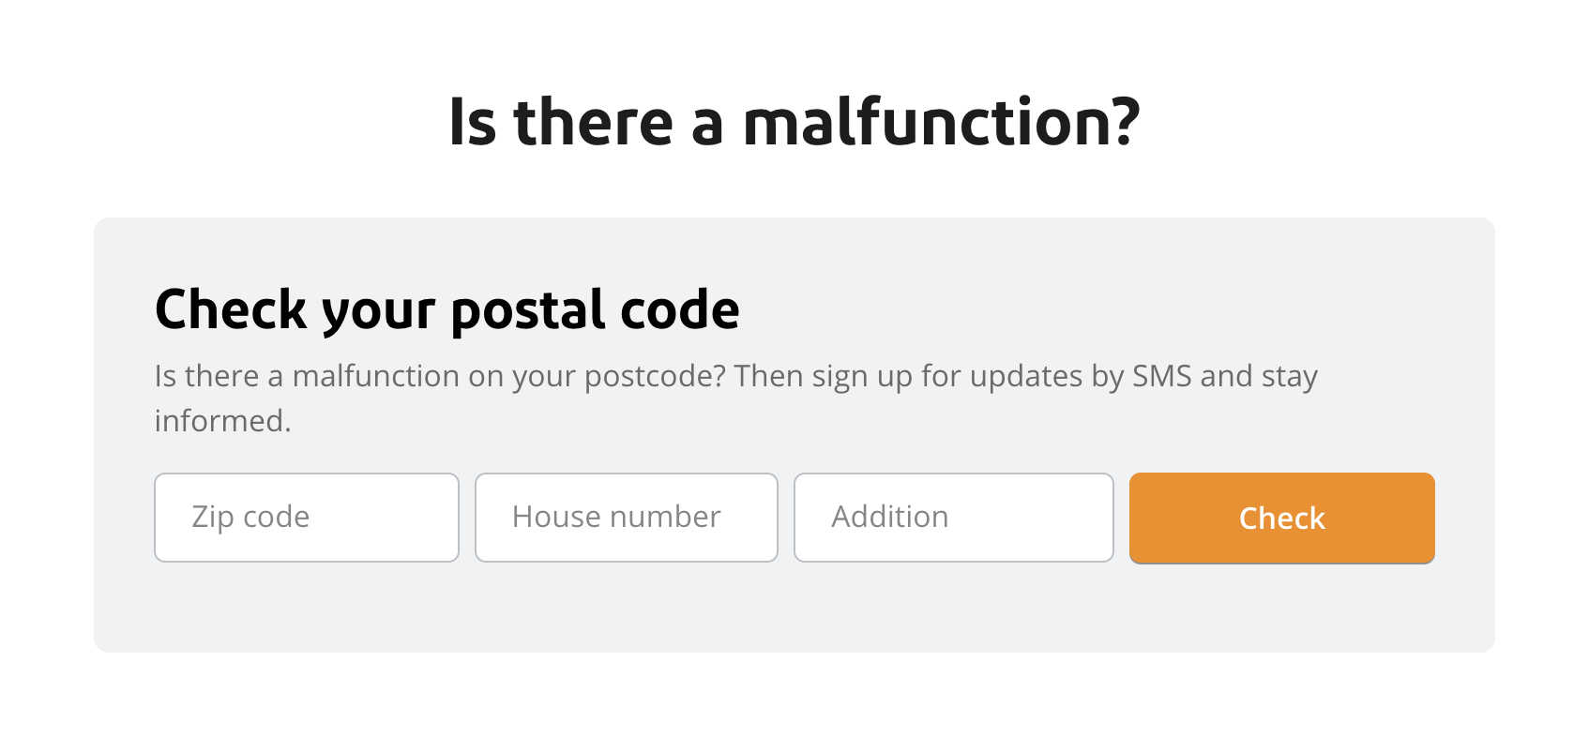This screenshot has height=752, width=1589.
Task: Click the word "Then" in the description
Action: coord(768,376)
